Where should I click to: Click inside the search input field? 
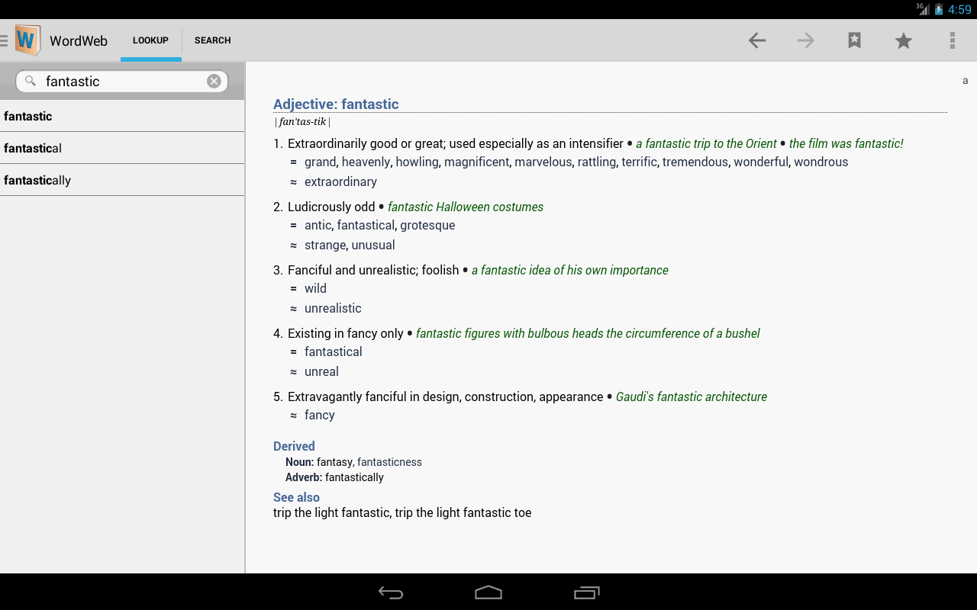[122, 81]
